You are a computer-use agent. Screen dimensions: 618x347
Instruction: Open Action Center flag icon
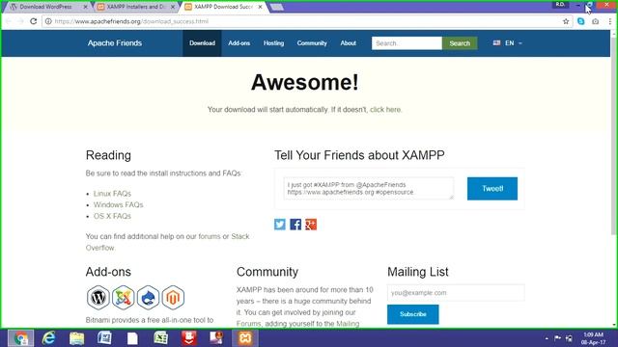pyautogui.click(x=557, y=338)
